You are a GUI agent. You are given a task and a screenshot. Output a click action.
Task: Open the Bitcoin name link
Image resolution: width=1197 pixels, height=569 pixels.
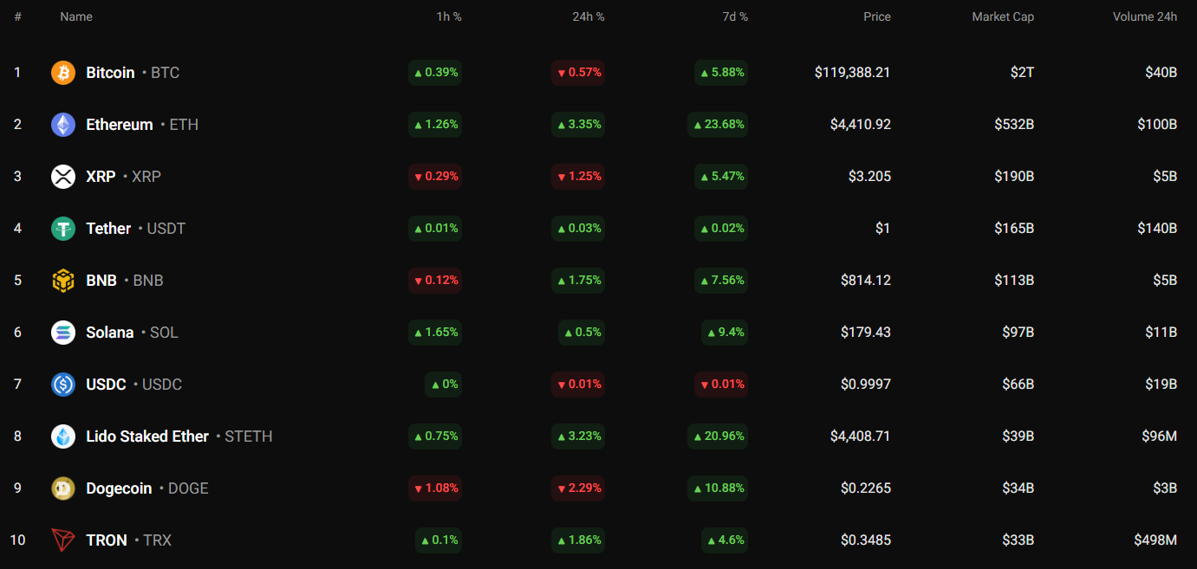click(110, 73)
